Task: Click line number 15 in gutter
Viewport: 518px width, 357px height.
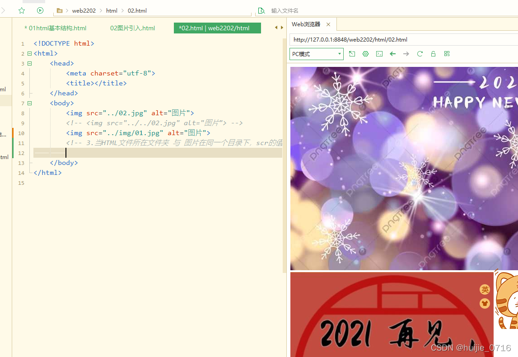Action: [21, 183]
